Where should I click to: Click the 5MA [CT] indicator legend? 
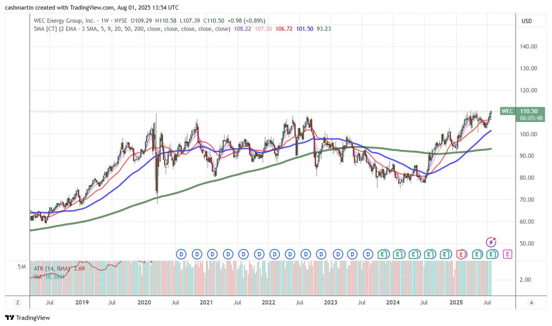click(x=132, y=29)
